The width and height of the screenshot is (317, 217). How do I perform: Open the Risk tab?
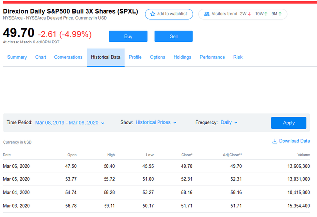pos(238,57)
